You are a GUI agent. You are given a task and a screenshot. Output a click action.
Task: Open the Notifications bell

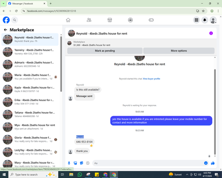[x=205, y=20]
